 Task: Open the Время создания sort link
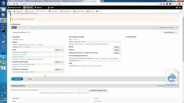[x=23, y=72]
